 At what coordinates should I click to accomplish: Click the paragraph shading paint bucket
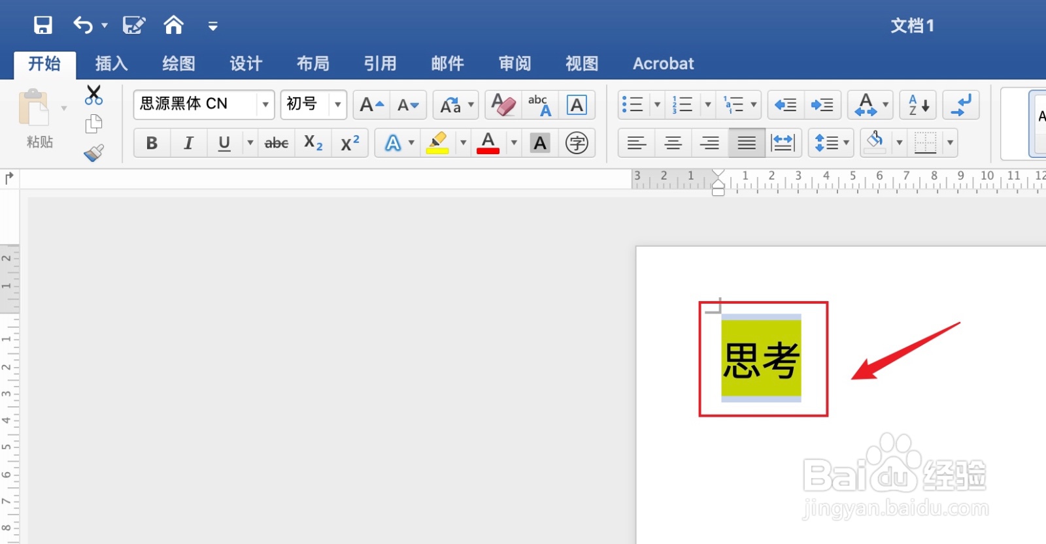tap(875, 142)
